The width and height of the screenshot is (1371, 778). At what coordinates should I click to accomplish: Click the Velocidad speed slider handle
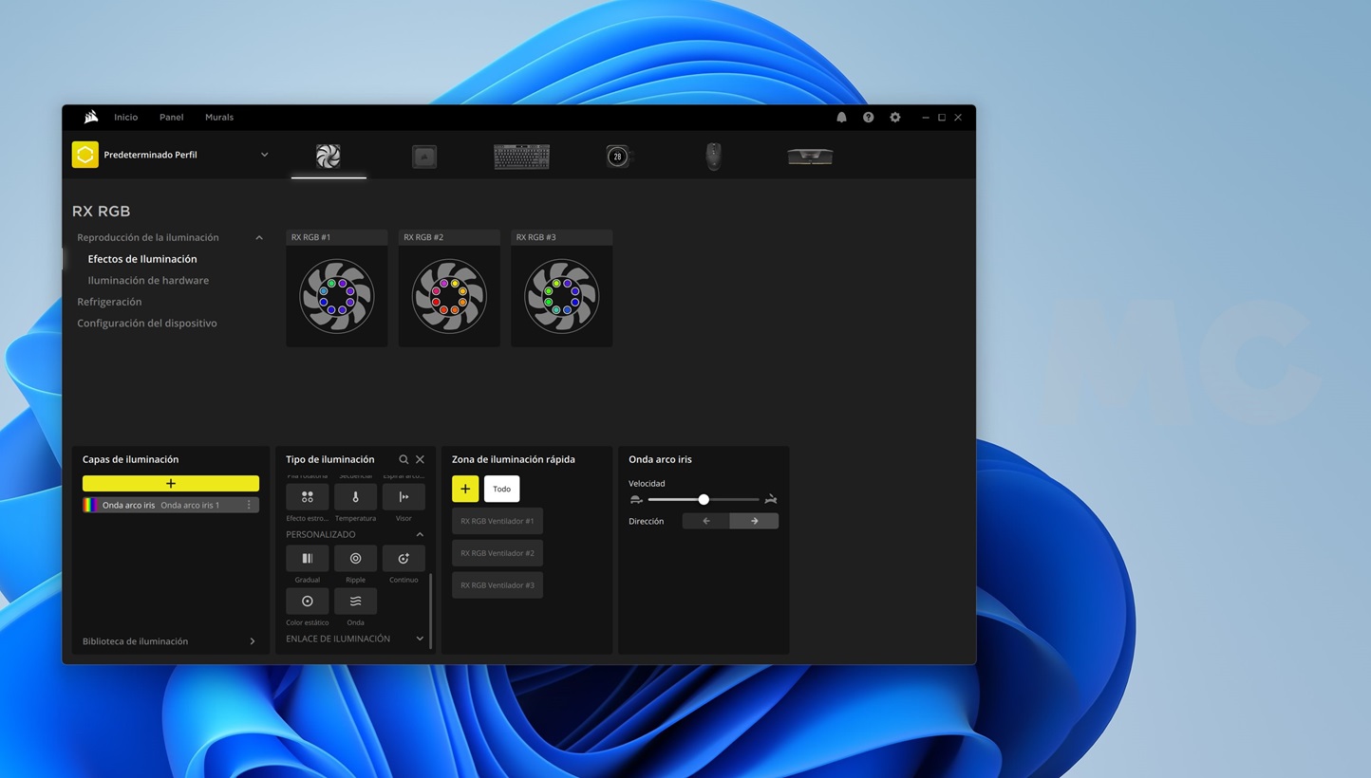click(704, 499)
